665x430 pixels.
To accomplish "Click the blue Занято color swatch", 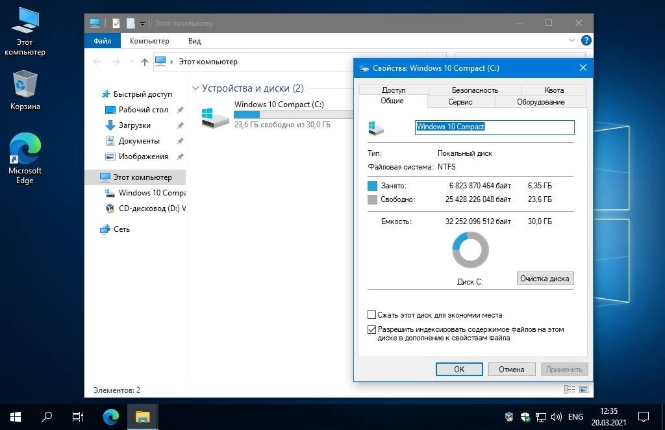I will 372,186.
